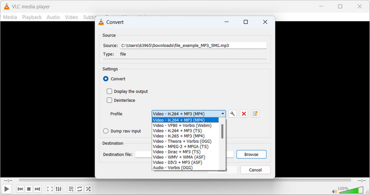Close the VLC media player main window

pyautogui.click(x=359, y=6)
